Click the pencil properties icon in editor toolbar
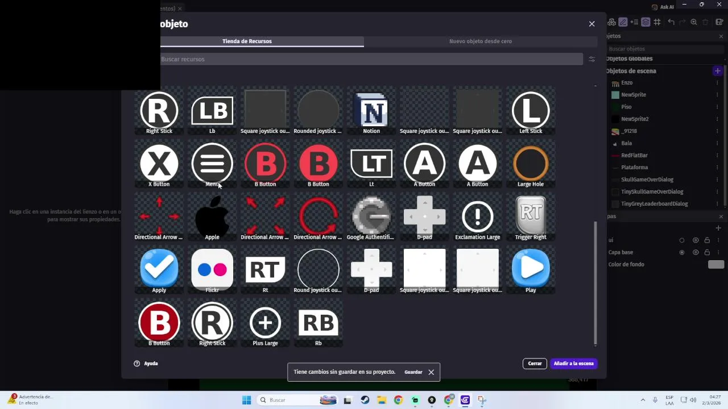This screenshot has width=728, height=409. pyautogui.click(x=623, y=22)
